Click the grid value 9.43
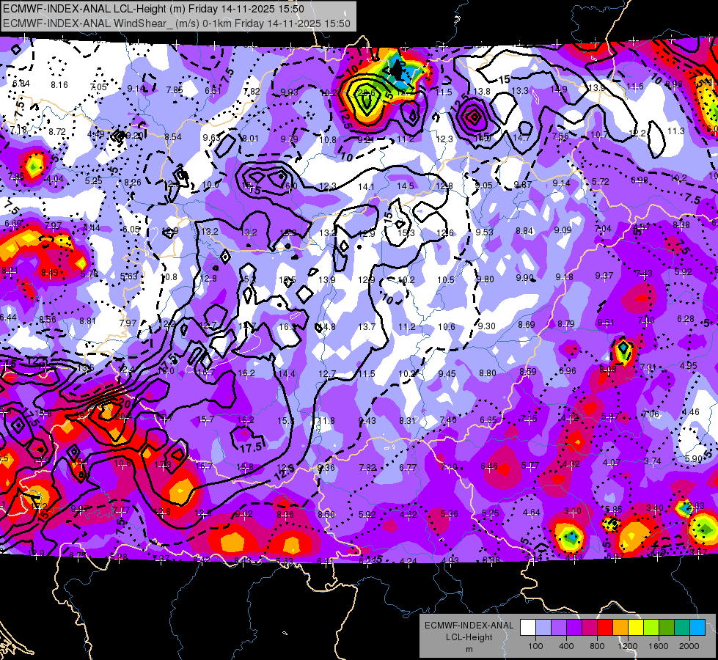Image resolution: width=718 pixels, height=660 pixels. [367, 420]
